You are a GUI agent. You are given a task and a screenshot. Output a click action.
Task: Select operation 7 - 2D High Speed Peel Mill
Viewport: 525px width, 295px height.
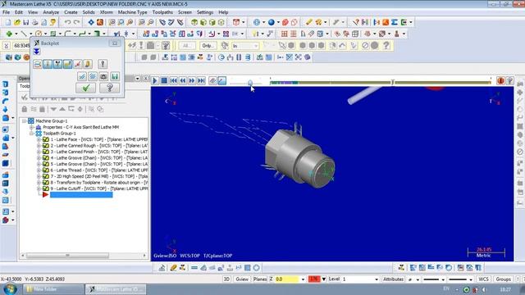(98, 176)
